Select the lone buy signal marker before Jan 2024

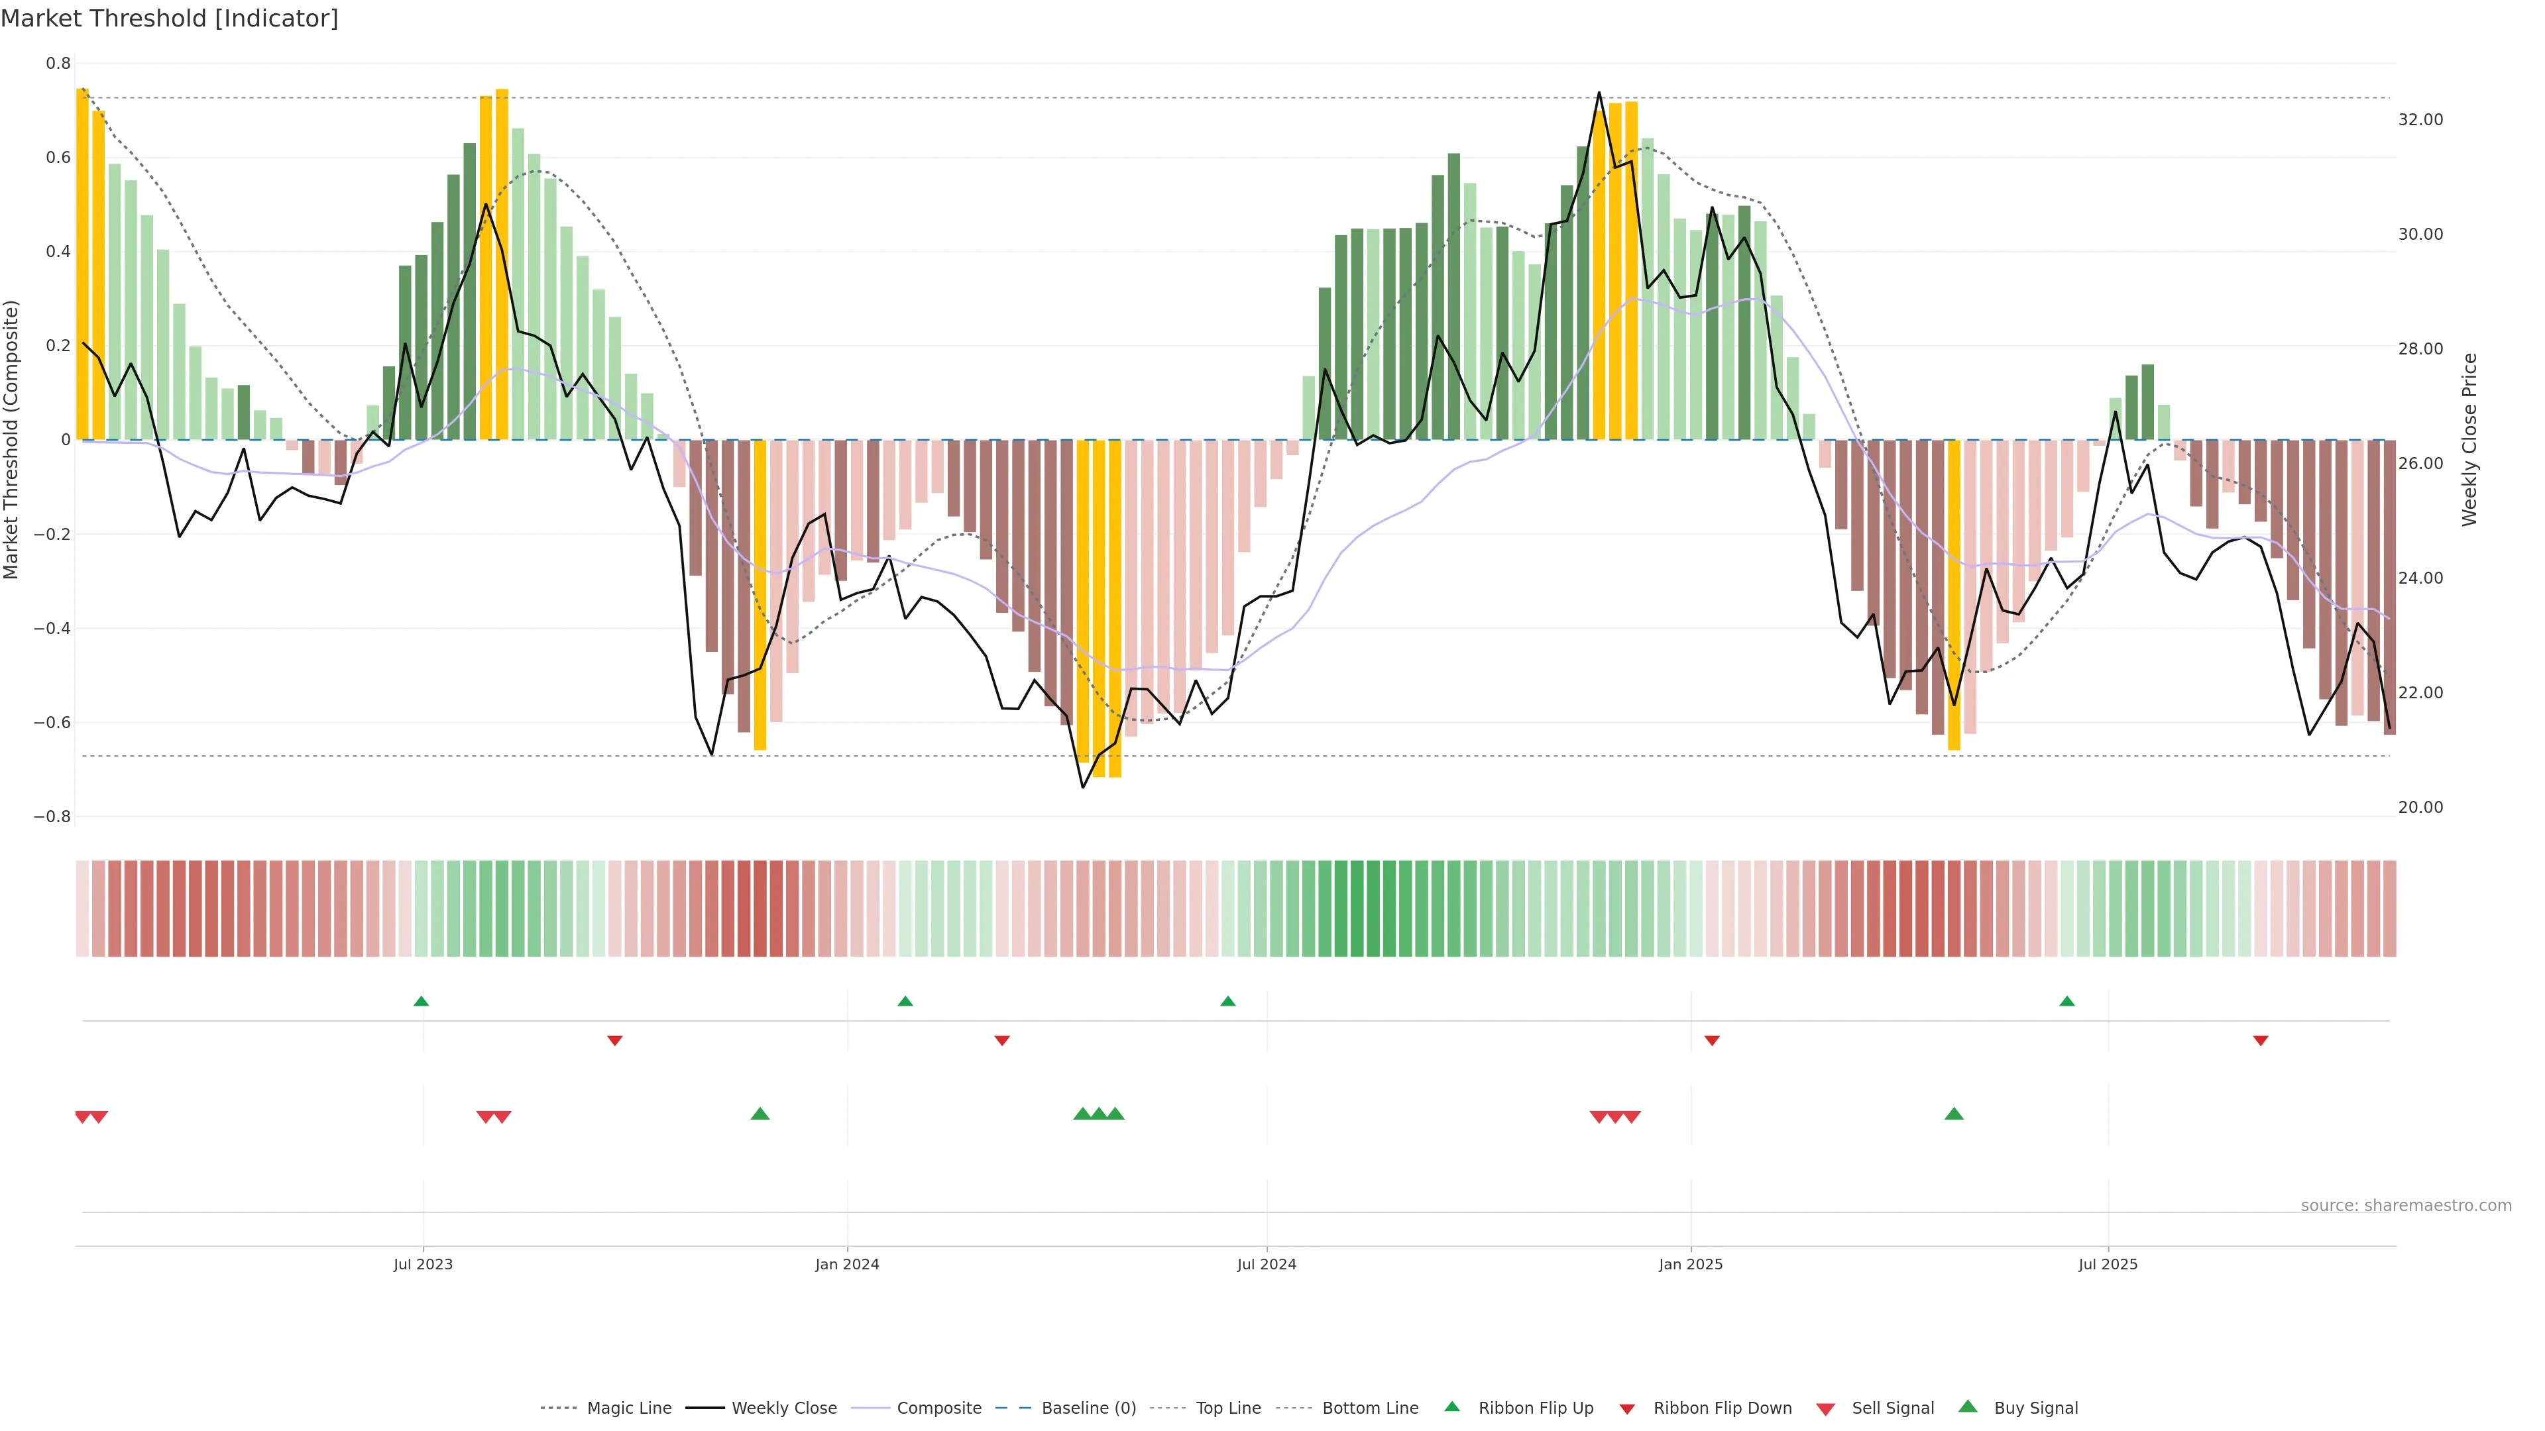(760, 1114)
